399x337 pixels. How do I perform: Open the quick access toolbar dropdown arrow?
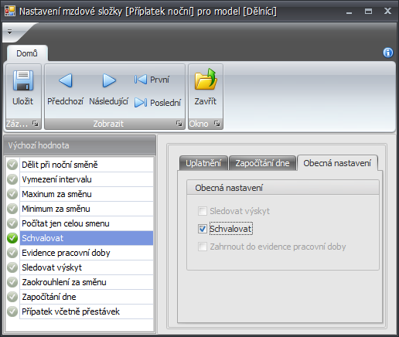click(x=10, y=32)
